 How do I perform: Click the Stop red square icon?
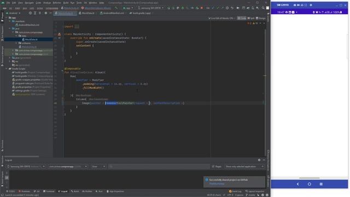[x=202, y=8]
